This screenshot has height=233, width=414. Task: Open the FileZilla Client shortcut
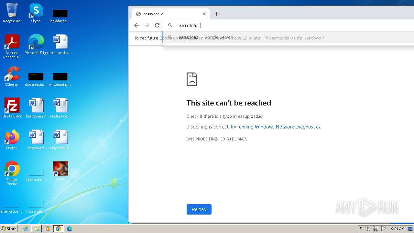[12, 108]
